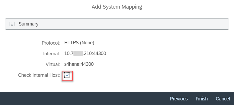Screen dimensions: 234x105
Task: Go back with the Previous button
Action: coord(179,99)
